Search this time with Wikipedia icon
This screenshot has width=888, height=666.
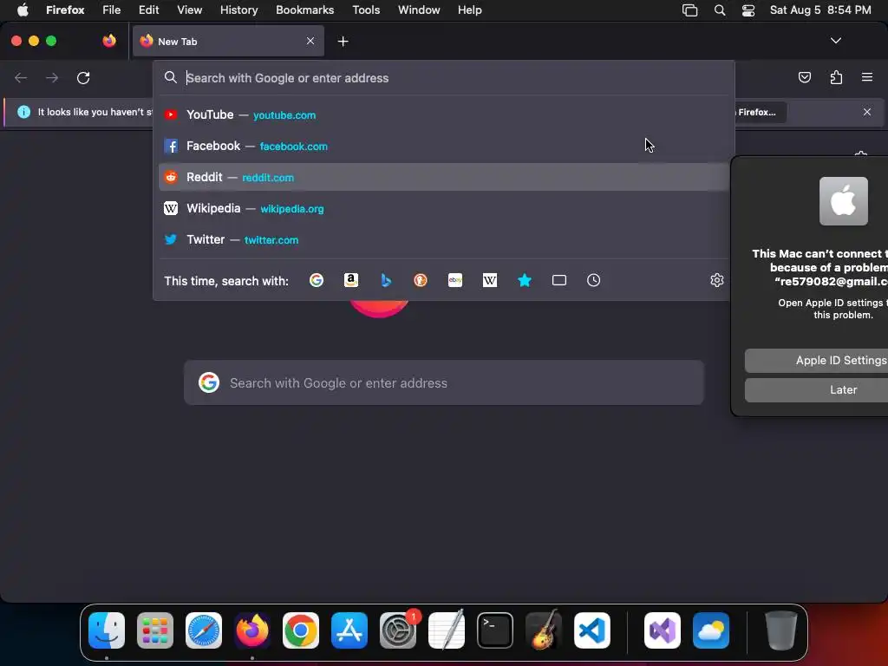pyautogui.click(x=490, y=280)
